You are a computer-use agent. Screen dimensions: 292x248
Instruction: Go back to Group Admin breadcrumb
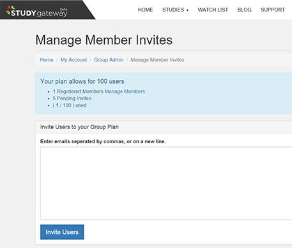109,60
